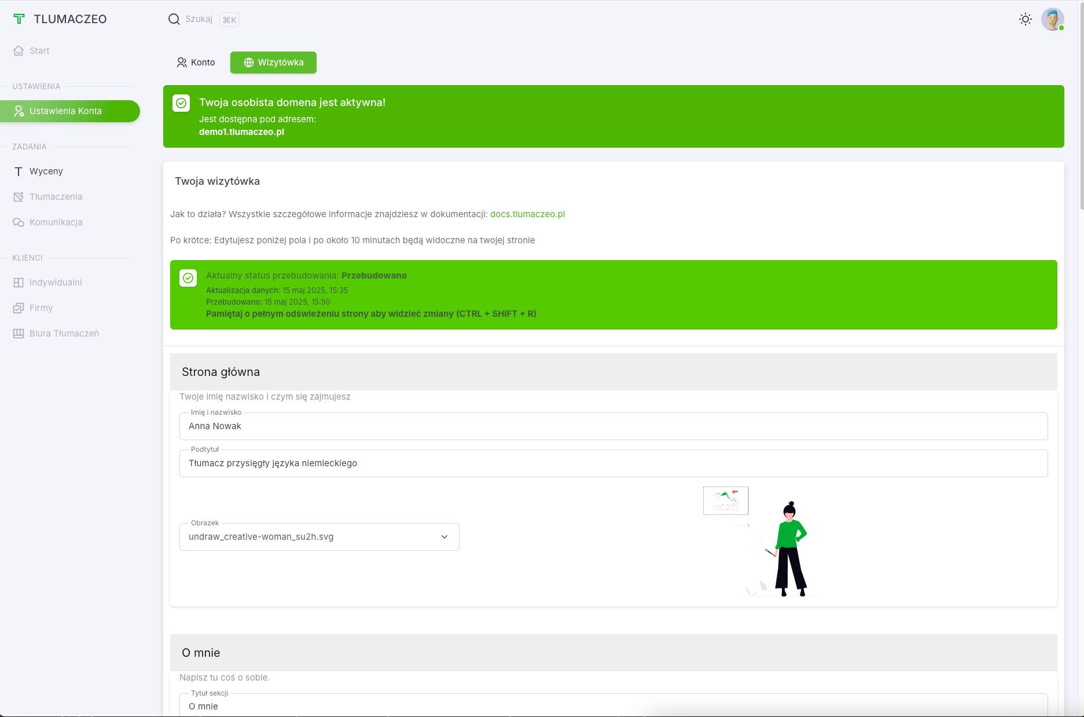Click the green Tlumaczeo logo icon
The height and width of the screenshot is (717, 1084).
click(19, 19)
